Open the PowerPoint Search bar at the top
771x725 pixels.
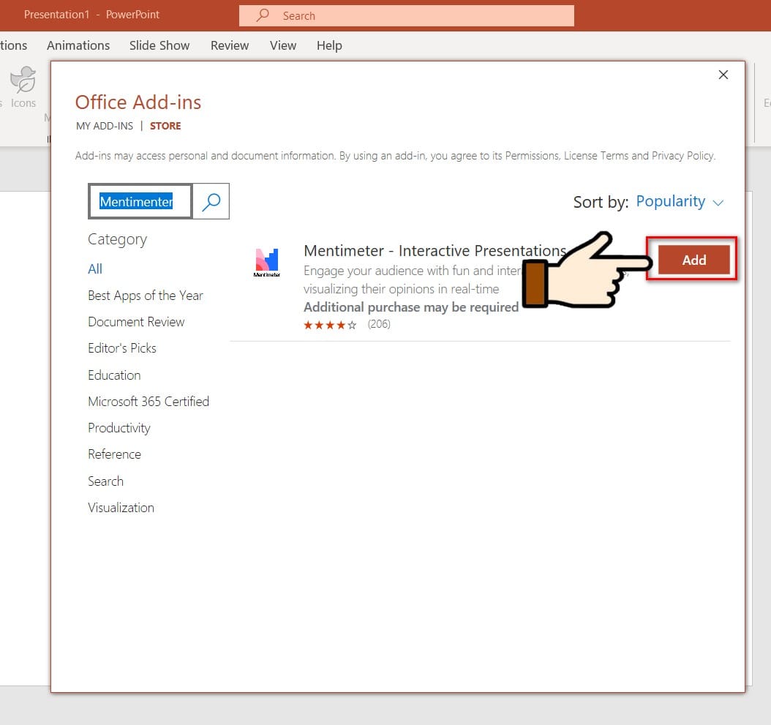tap(407, 15)
